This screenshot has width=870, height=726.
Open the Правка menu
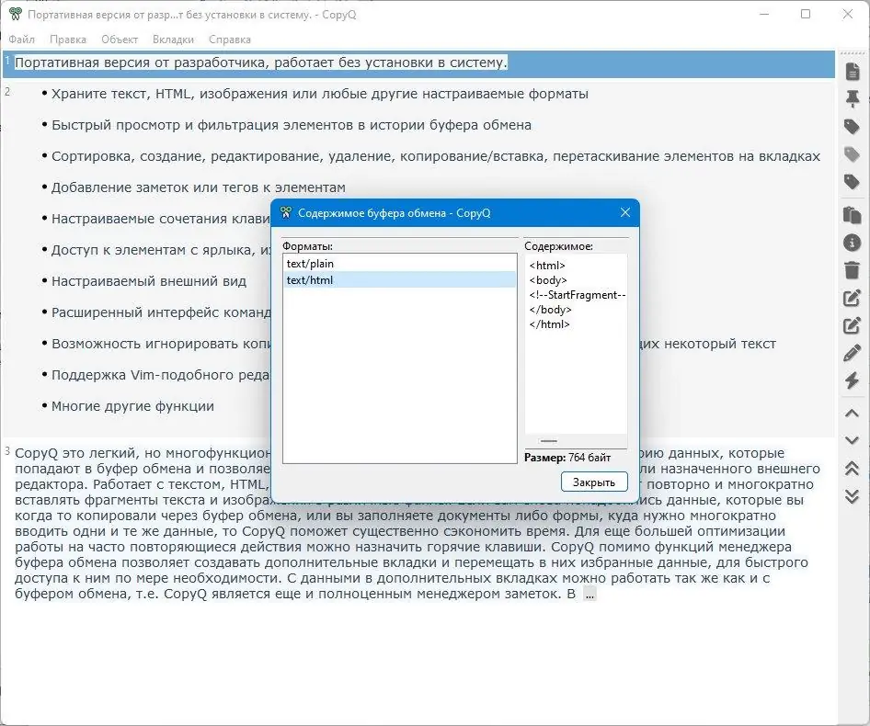[68, 40]
